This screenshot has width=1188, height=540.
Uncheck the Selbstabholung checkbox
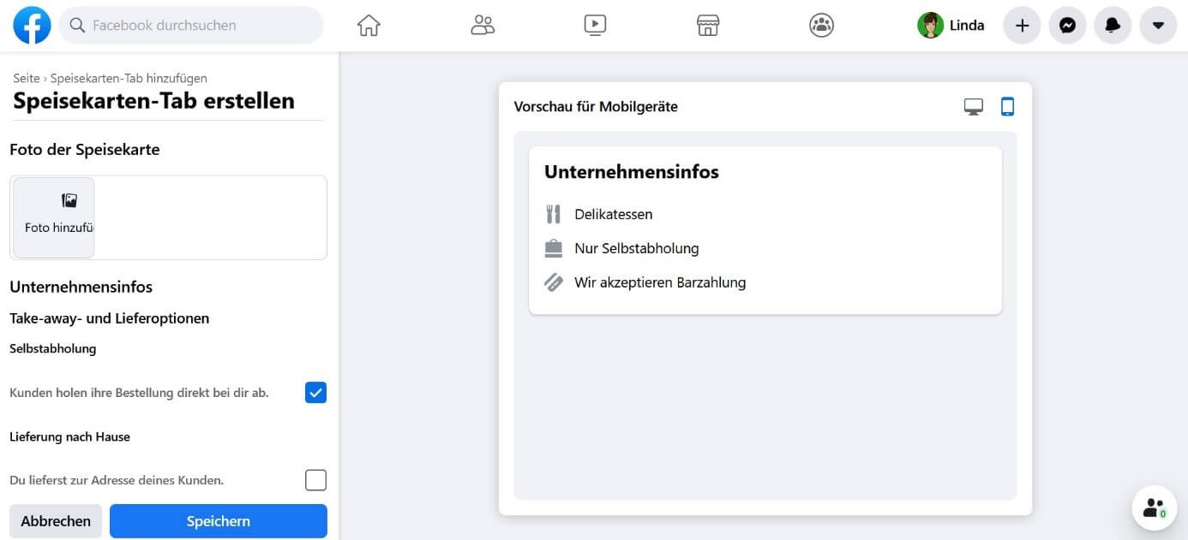point(315,393)
